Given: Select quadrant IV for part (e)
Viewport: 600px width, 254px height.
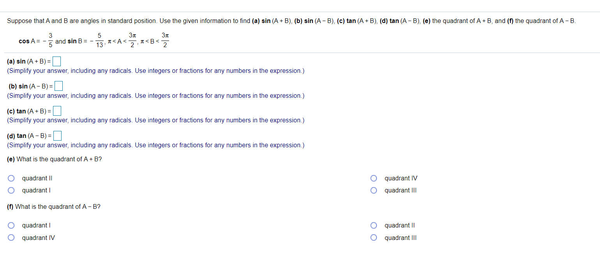Looking at the screenshot, I should [x=374, y=178].
